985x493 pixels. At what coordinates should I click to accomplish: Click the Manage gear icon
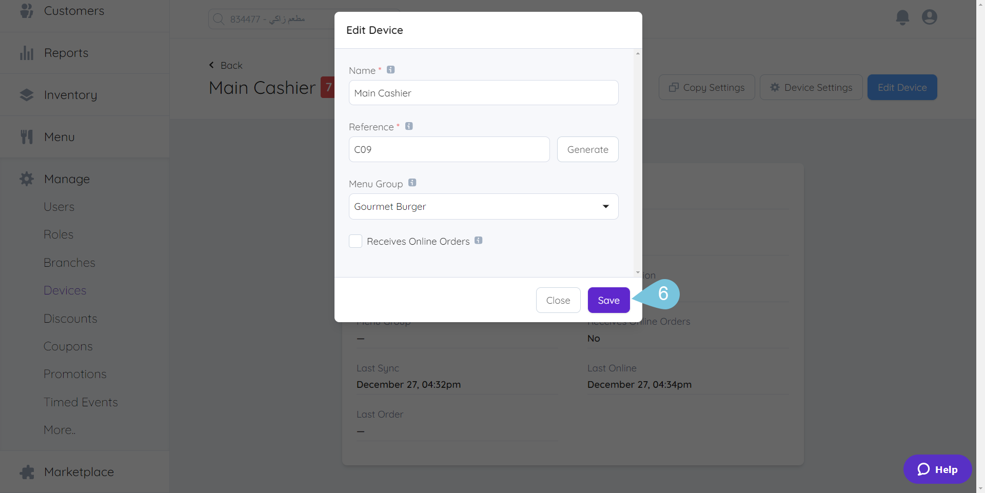[x=26, y=179]
